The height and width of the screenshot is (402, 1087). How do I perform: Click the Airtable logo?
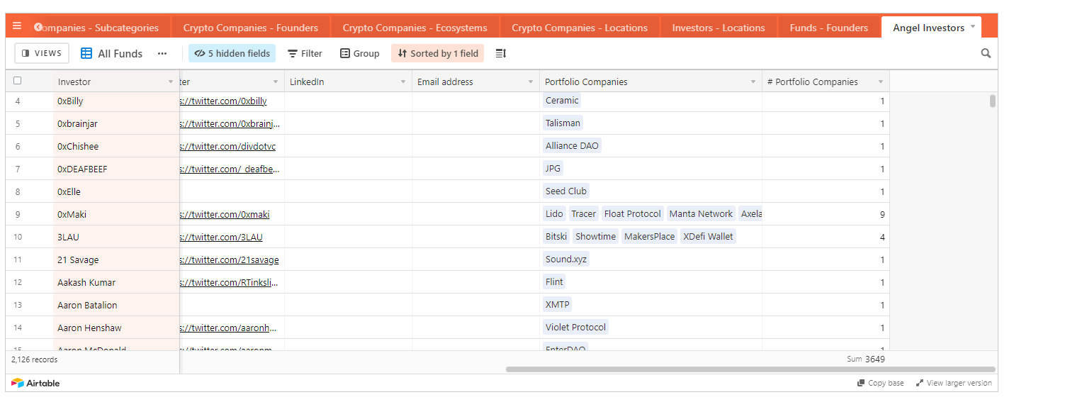pos(35,383)
